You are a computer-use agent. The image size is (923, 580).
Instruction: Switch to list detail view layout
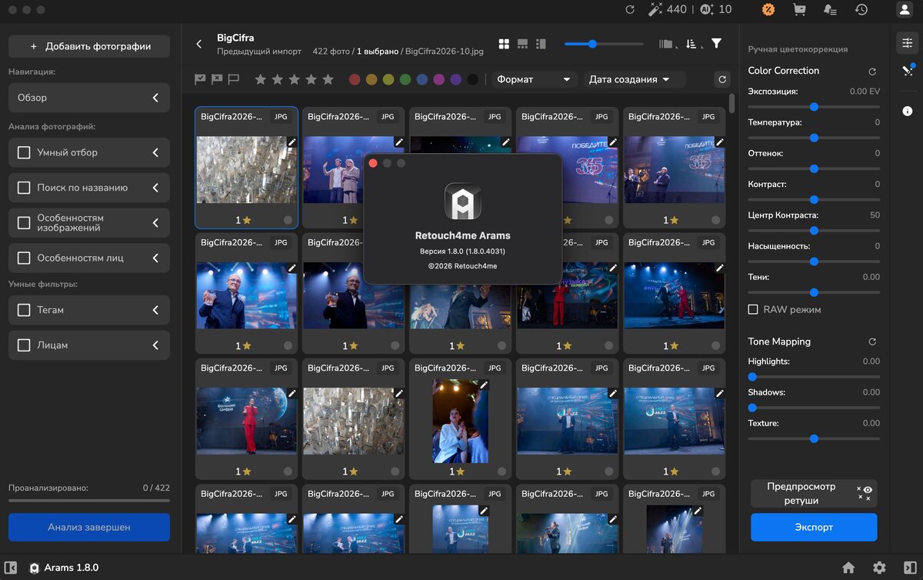click(541, 44)
